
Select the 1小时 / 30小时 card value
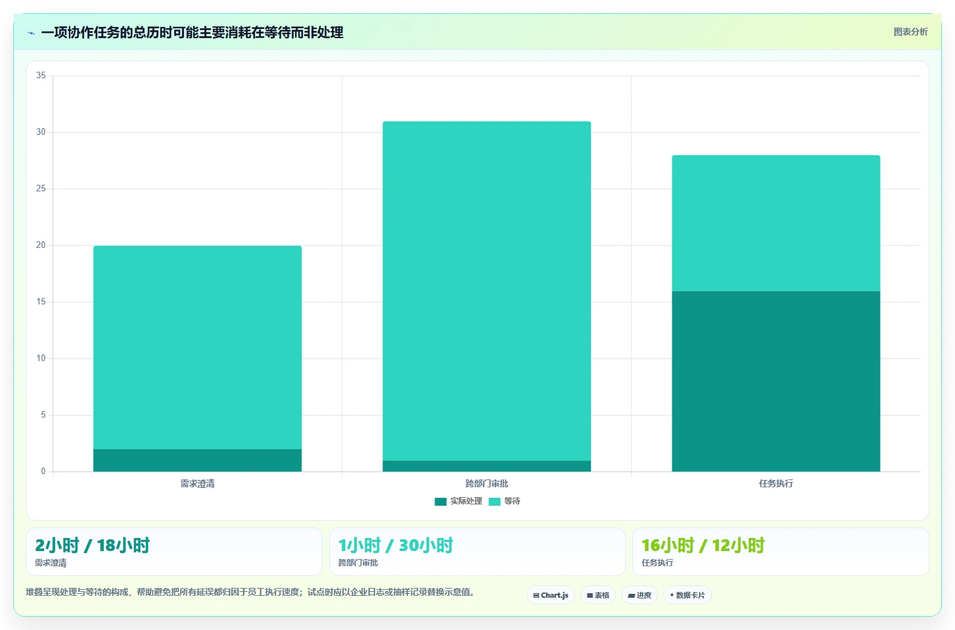396,545
